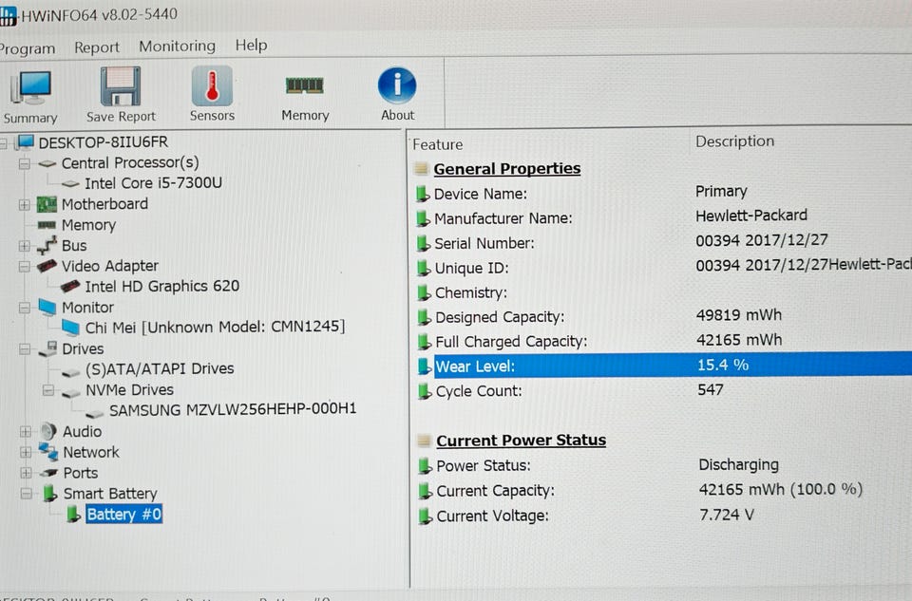Select the Battery #0 tree item
912x601 pixels.
point(123,515)
